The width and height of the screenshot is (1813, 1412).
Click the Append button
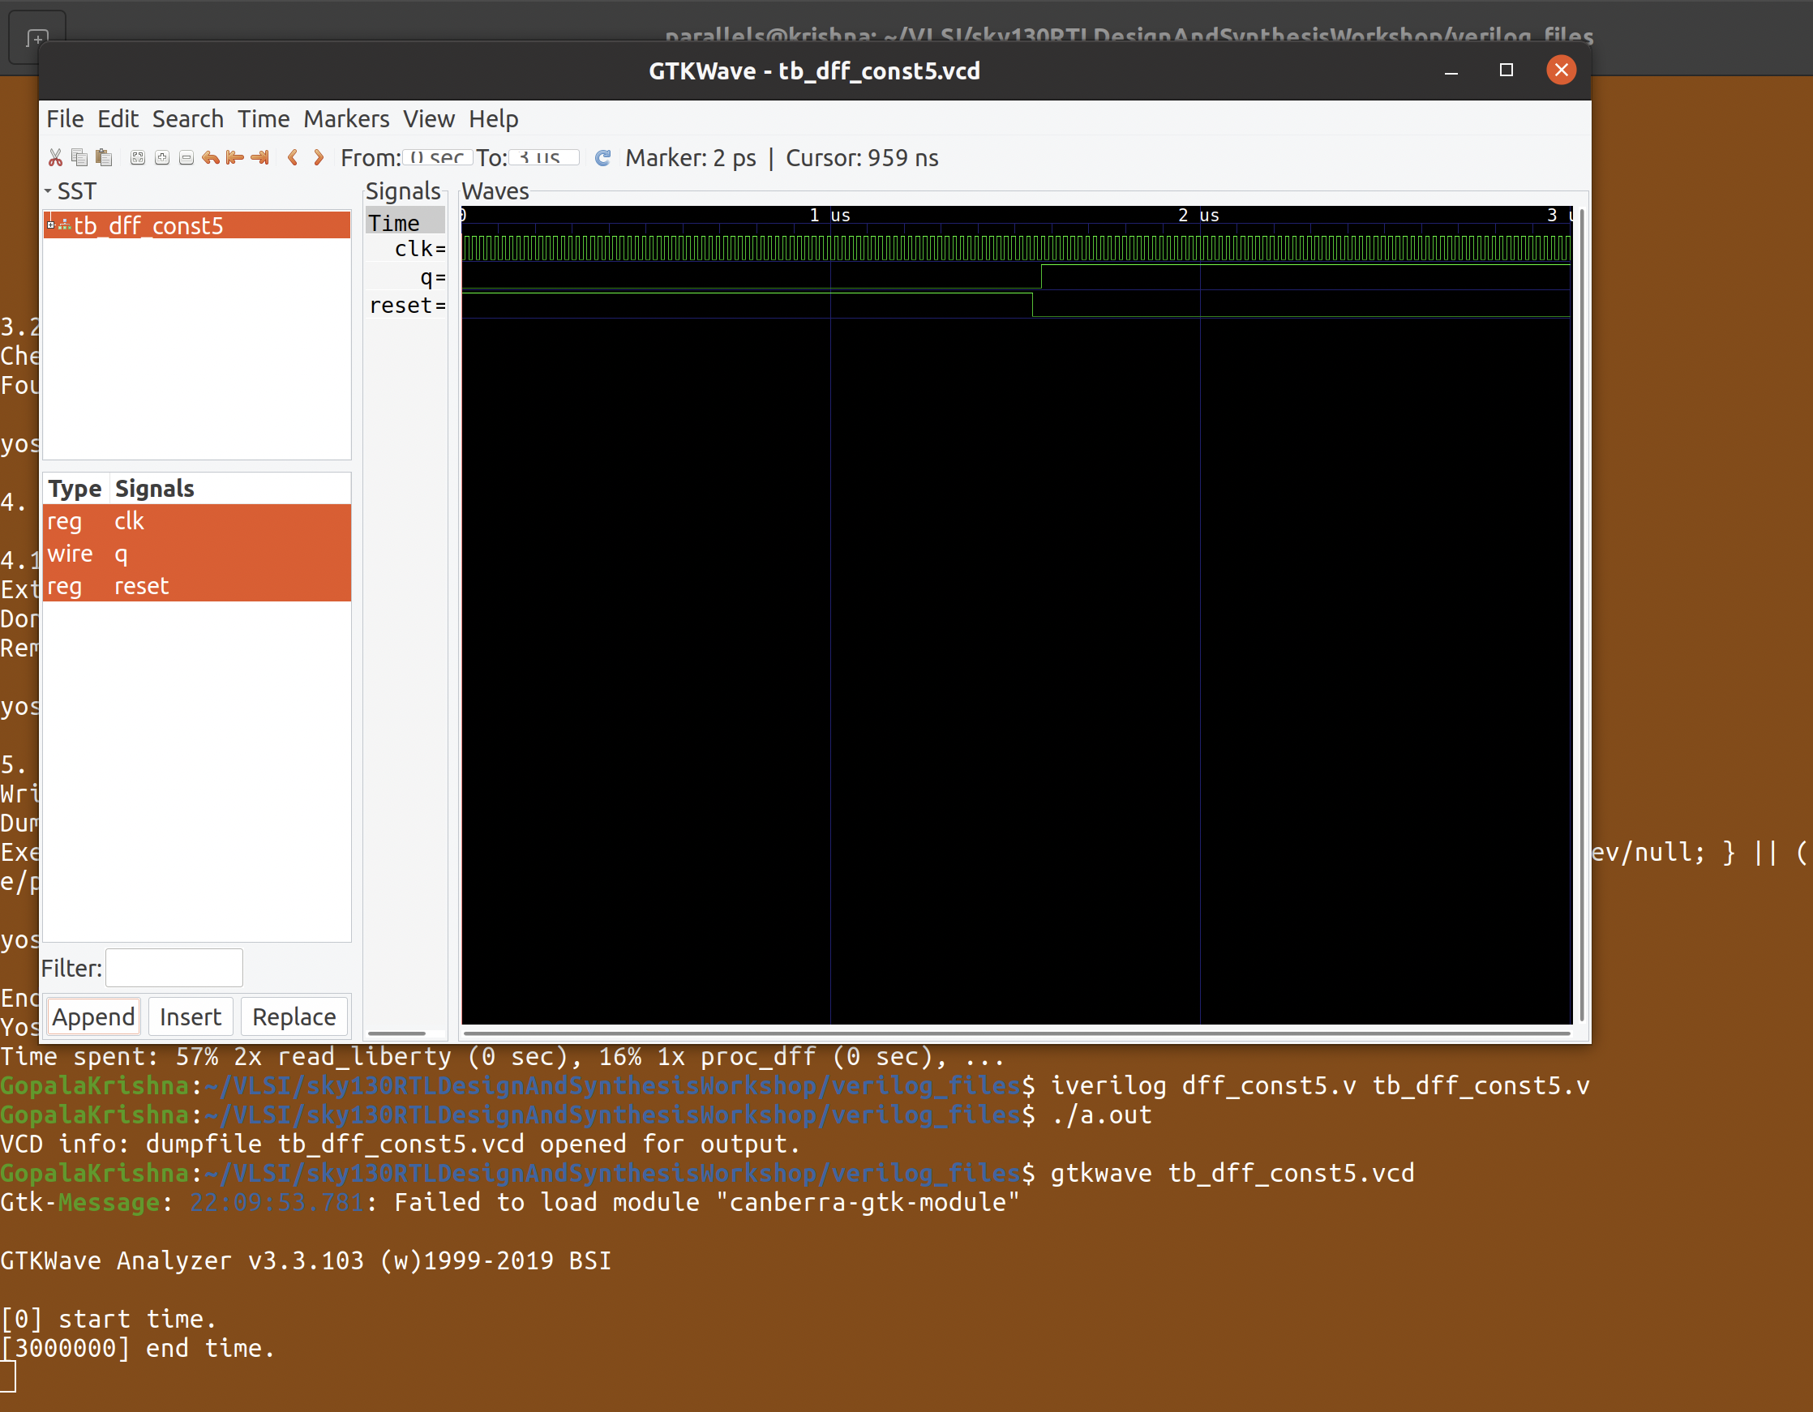93,1016
